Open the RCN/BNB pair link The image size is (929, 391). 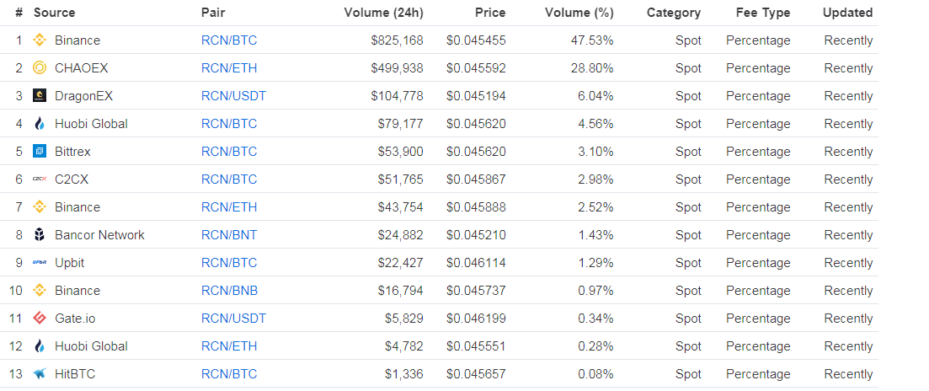click(x=229, y=291)
